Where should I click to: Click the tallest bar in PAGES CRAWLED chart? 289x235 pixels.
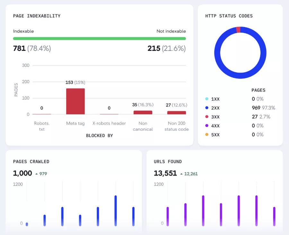pos(115,210)
